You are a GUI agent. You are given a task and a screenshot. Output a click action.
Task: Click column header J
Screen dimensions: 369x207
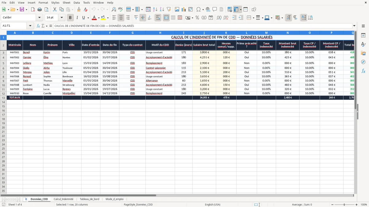pos(204,33)
